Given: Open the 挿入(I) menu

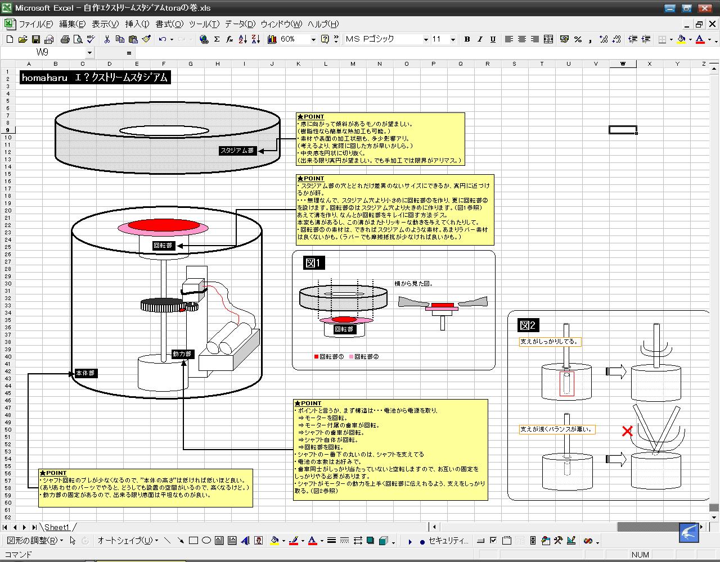Looking at the screenshot, I should pos(137,24).
